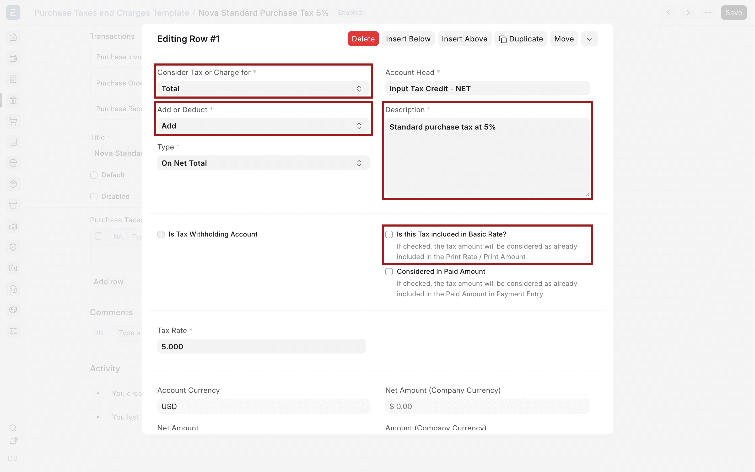This screenshot has width=755, height=472.
Task: Click the Tax Rate field 5.000
Action: tap(261, 346)
